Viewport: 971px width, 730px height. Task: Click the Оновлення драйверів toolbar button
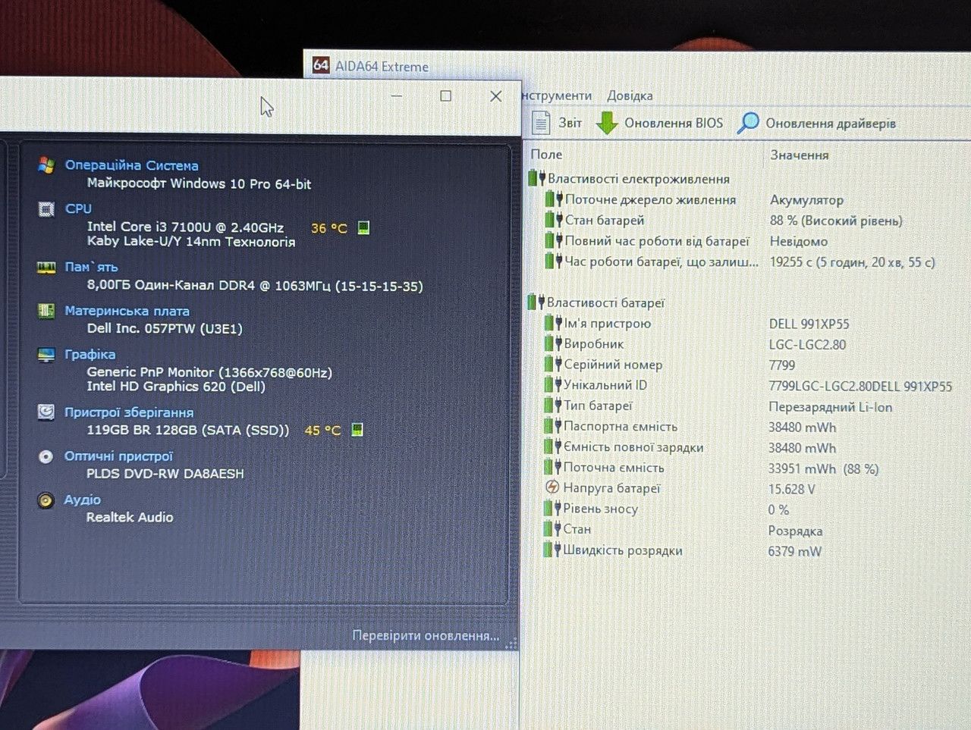[817, 123]
